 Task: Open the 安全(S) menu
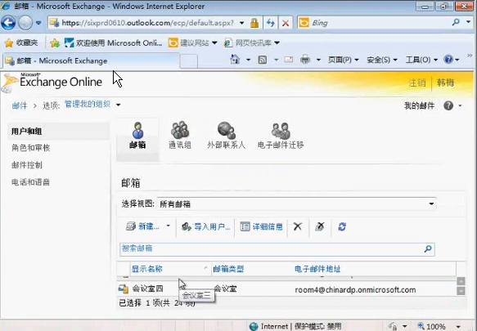(x=382, y=60)
